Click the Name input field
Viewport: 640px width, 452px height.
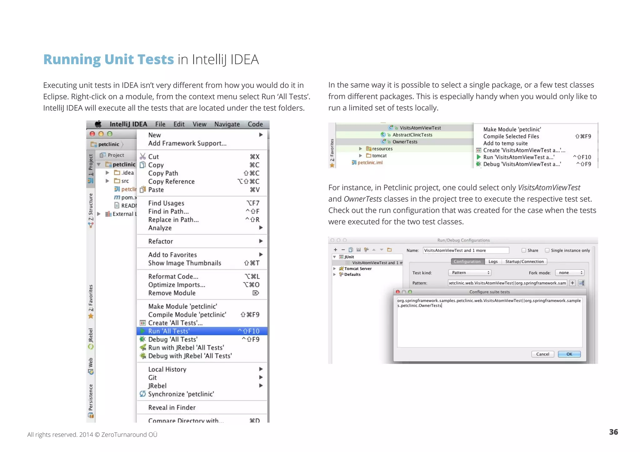(x=466, y=250)
